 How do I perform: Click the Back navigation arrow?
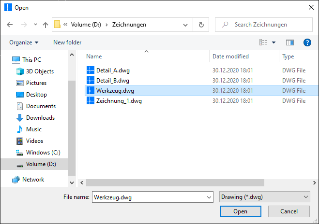(10, 25)
